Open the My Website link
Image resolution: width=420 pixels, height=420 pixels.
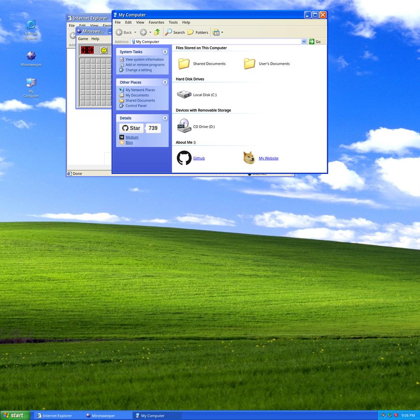[269, 158]
